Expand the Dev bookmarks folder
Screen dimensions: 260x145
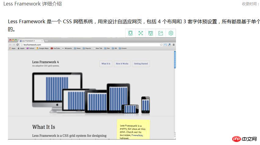107,49
